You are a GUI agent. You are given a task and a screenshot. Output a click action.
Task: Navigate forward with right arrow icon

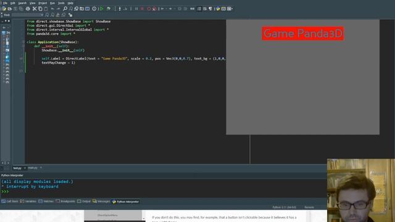[x=170, y=9]
